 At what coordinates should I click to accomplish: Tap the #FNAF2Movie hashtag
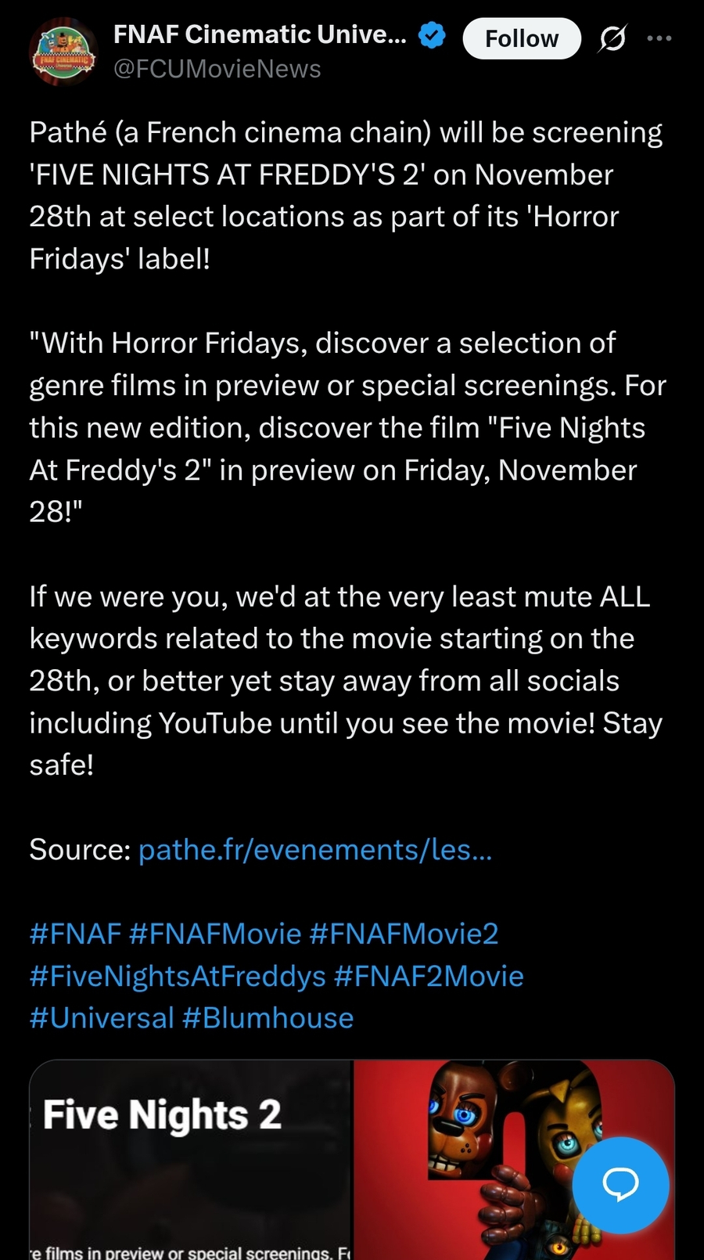point(429,976)
